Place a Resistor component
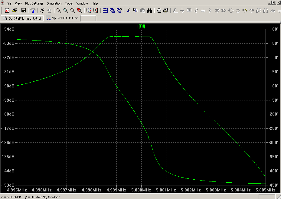Screen dimensions: 281x199 pos(196,11)
